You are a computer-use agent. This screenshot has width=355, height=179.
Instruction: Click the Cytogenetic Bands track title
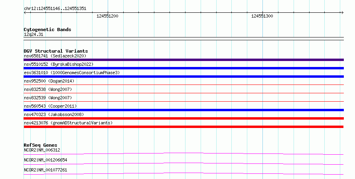coord(47,30)
